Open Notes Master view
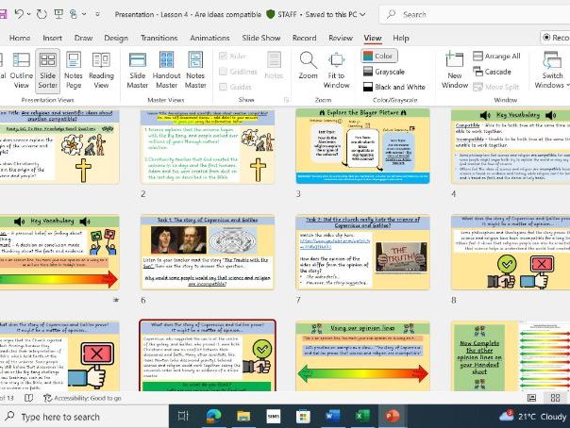The image size is (570, 428). point(195,70)
